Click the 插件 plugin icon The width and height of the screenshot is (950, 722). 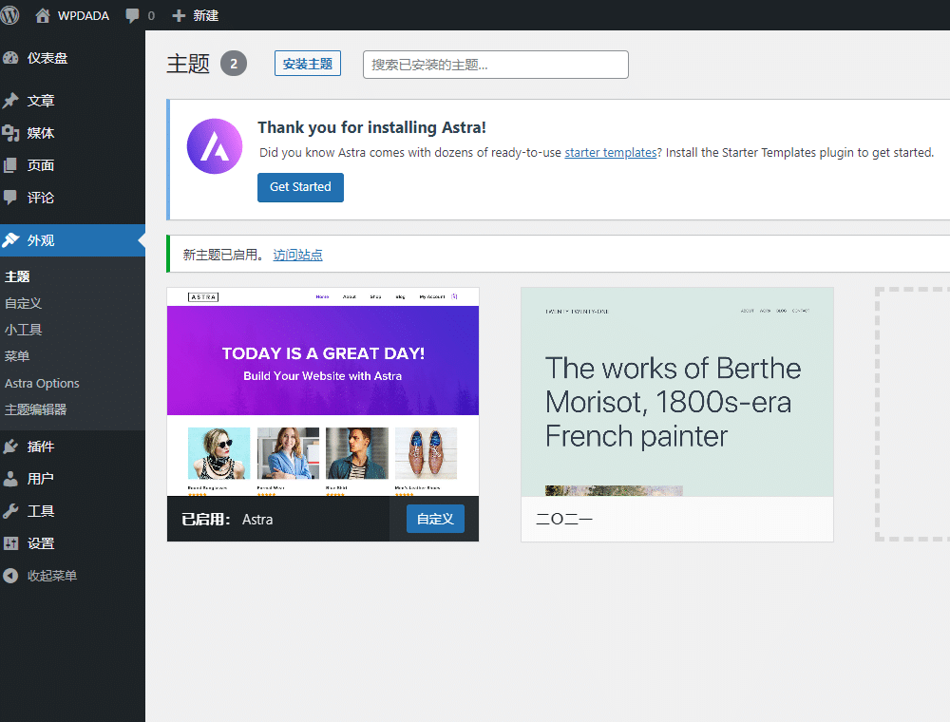tap(10, 446)
